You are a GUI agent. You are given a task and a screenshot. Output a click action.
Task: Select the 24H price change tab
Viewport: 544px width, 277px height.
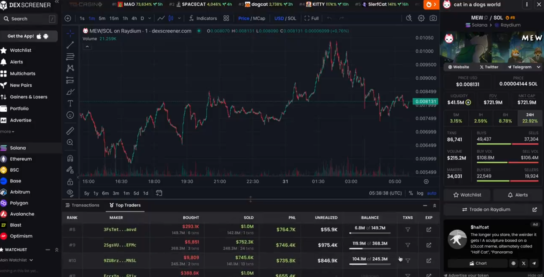click(x=530, y=118)
